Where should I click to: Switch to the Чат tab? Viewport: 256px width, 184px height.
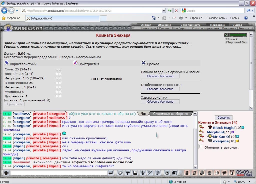pyautogui.click(x=143, y=114)
